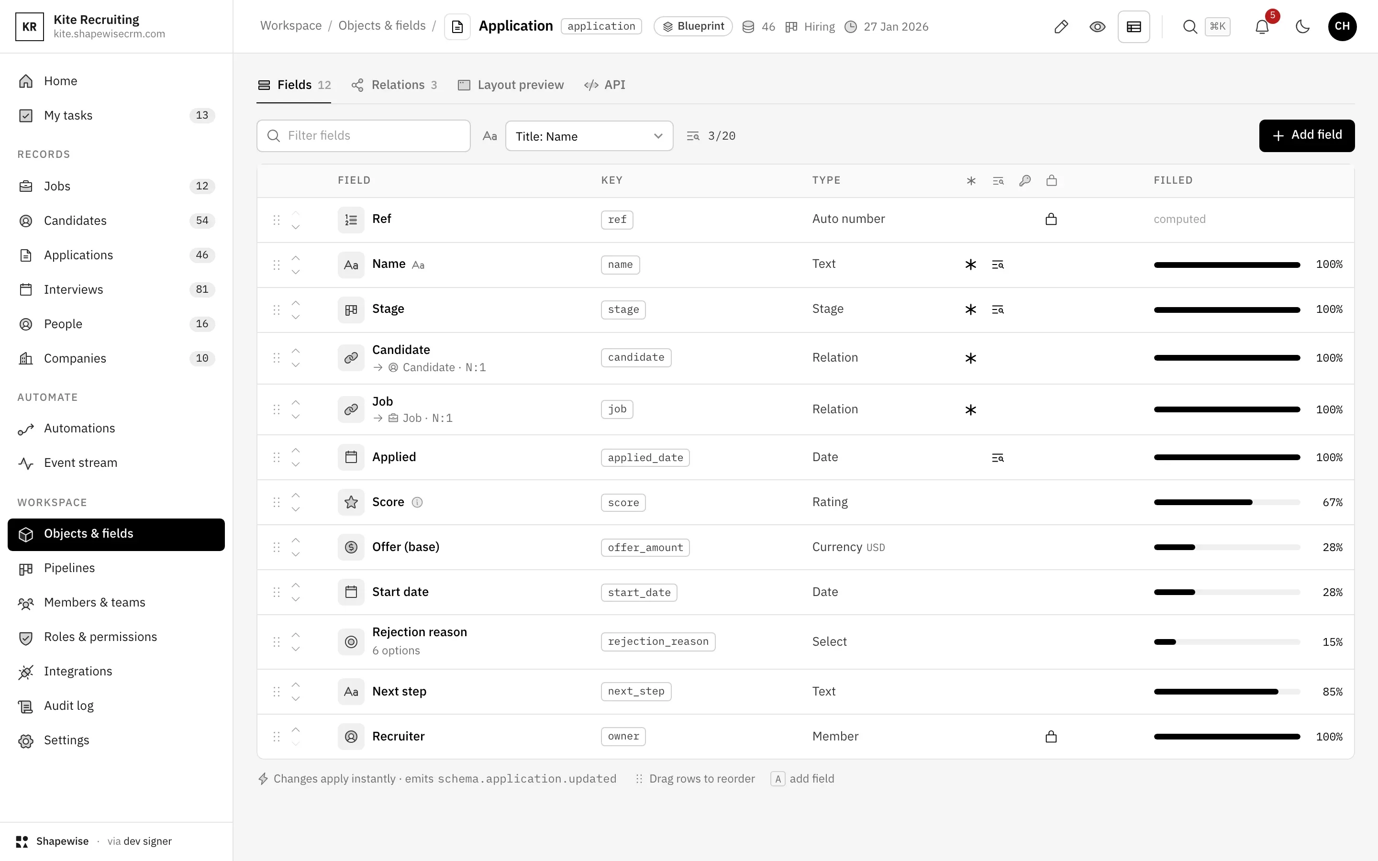Viewport: 1378px width, 861px height.
Task: Toggle lock icon on Ref row
Action: [x=1051, y=219]
